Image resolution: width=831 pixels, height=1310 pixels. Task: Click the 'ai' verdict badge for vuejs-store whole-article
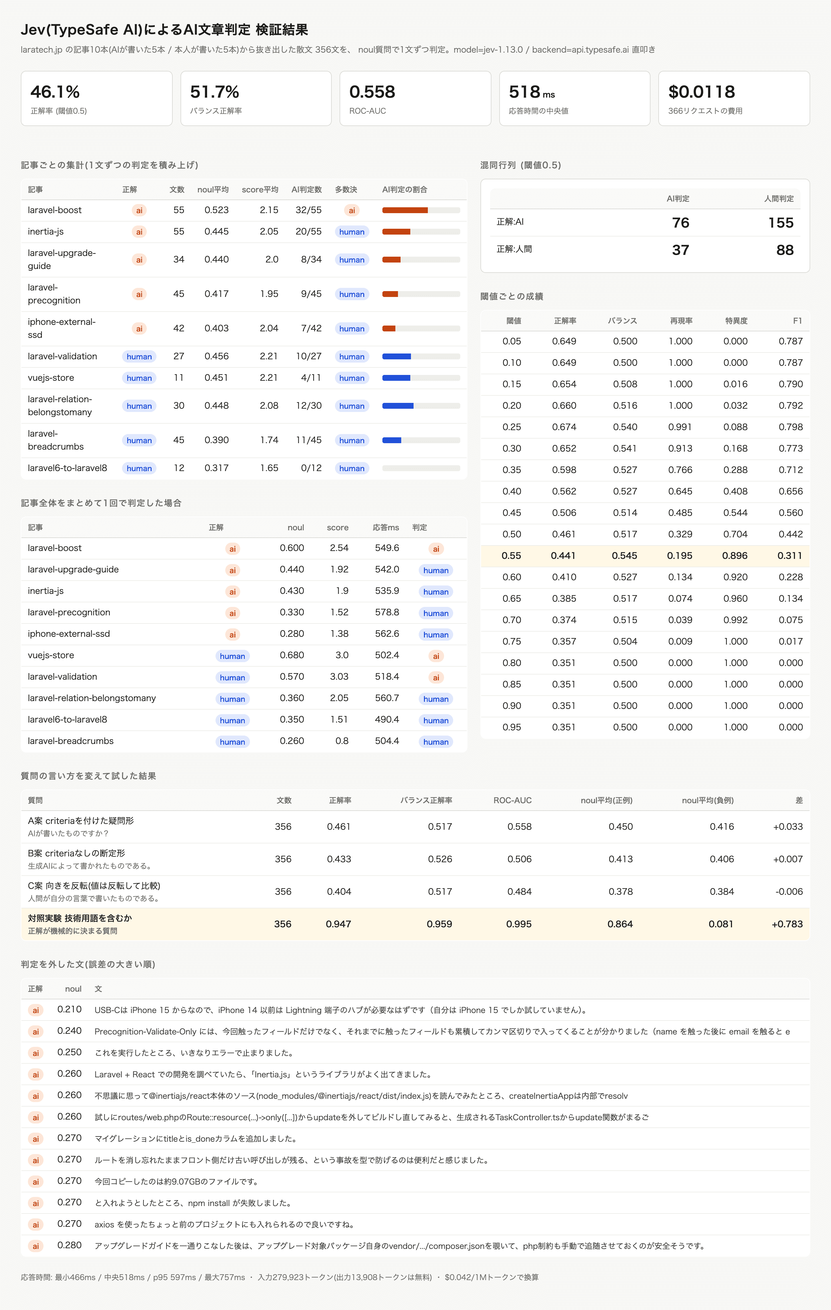pos(436,656)
